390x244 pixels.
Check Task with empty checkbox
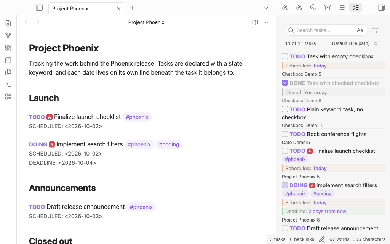[285, 56]
